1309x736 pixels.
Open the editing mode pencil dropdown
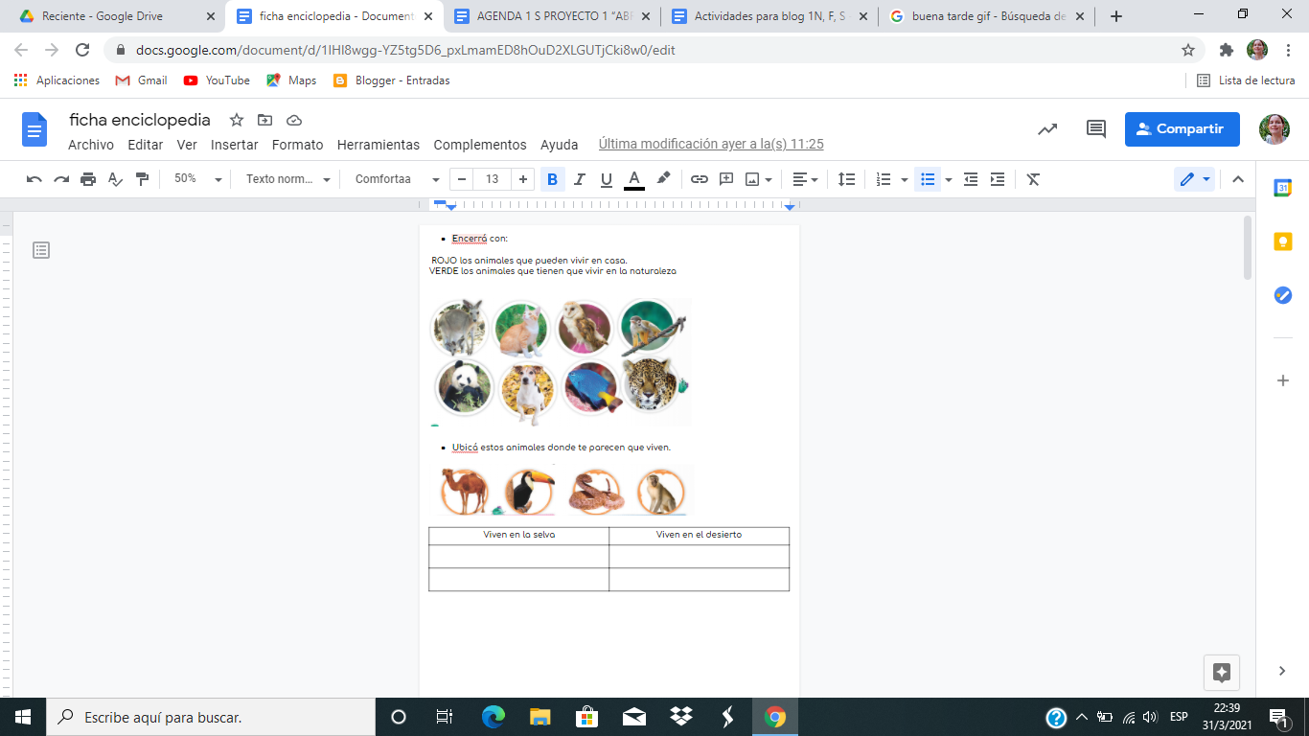(x=1194, y=179)
